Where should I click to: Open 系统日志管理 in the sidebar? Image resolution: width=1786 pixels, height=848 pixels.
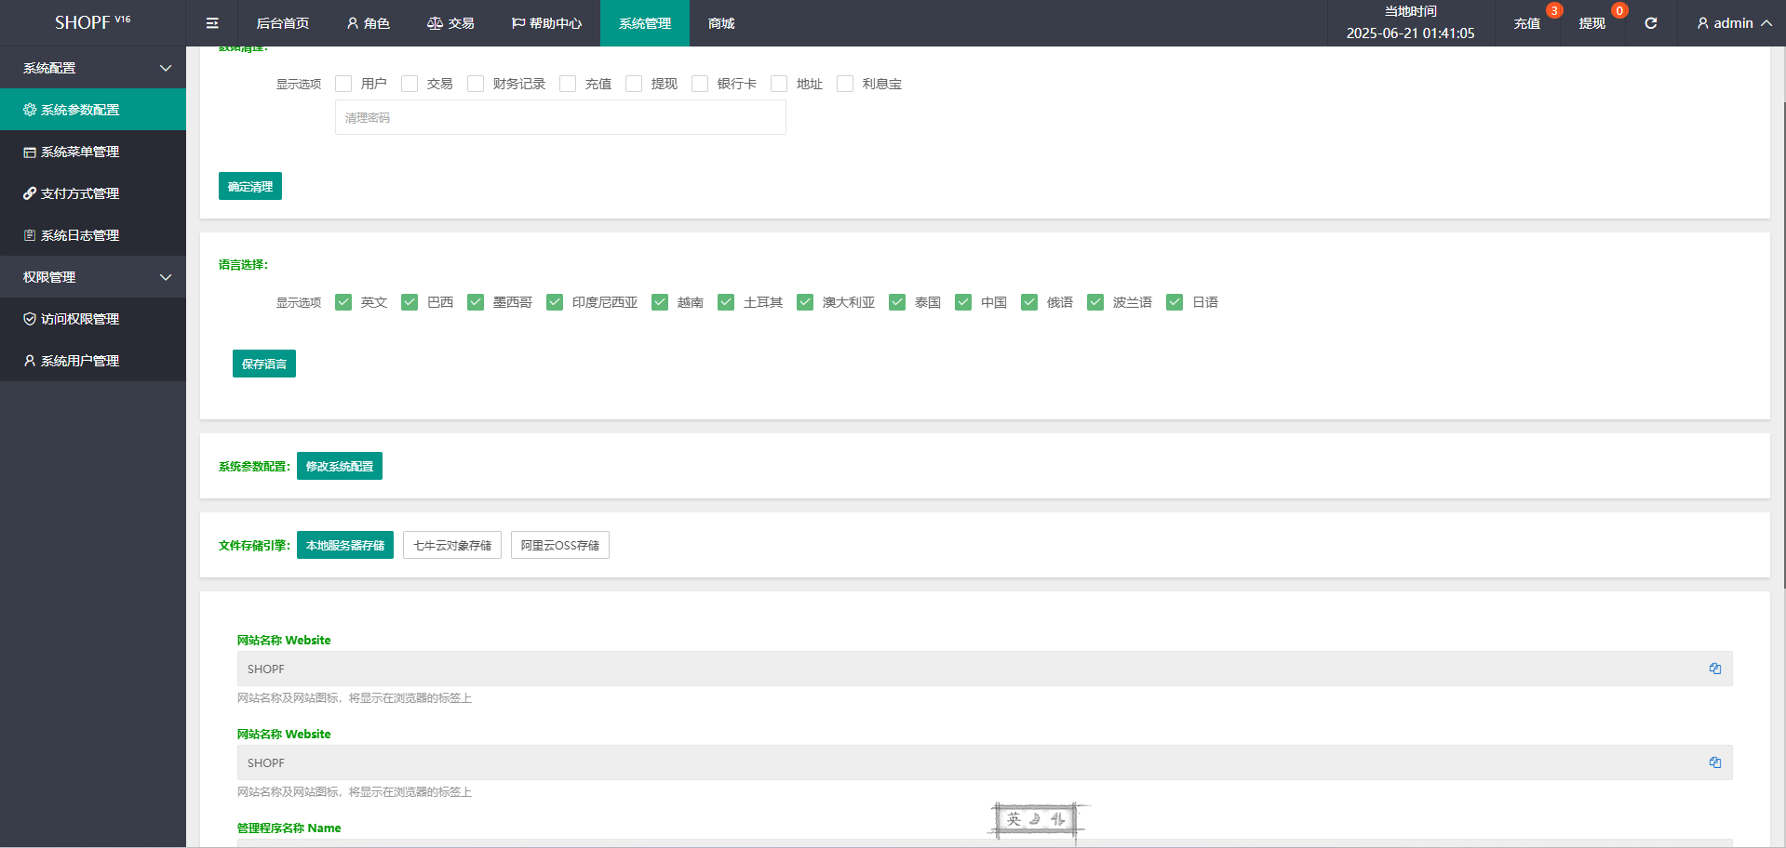pyautogui.click(x=80, y=235)
